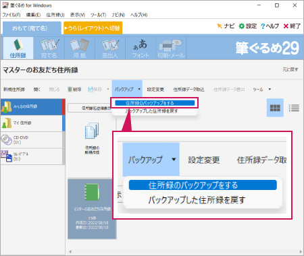This screenshot has height=256, width=304.
Task: Click 住所録データ書出 export button
Action: click(229, 90)
